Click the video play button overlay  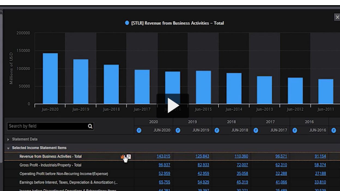pos(173,106)
